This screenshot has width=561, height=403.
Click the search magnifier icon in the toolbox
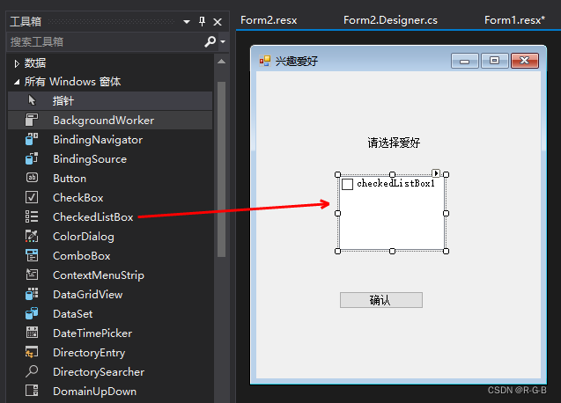[210, 41]
